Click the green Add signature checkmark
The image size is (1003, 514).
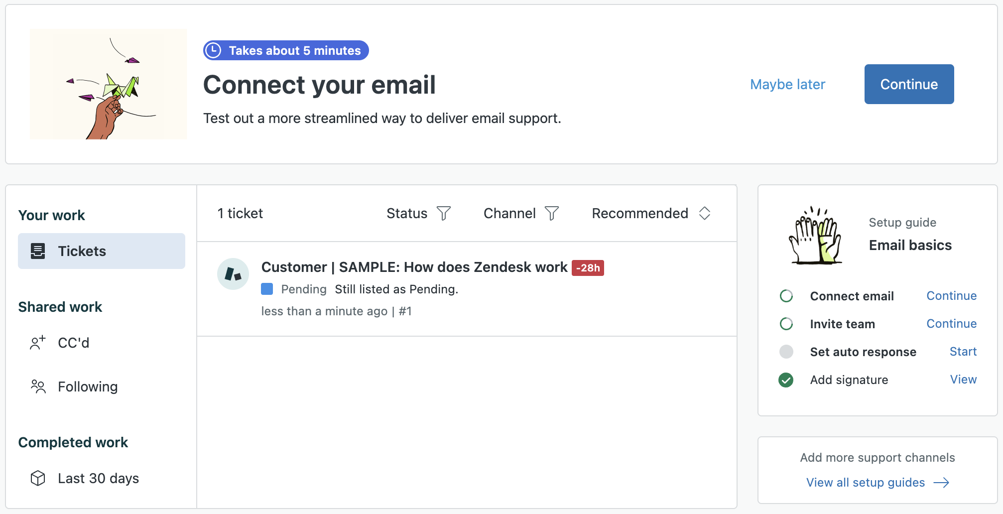click(x=786, y=380)
